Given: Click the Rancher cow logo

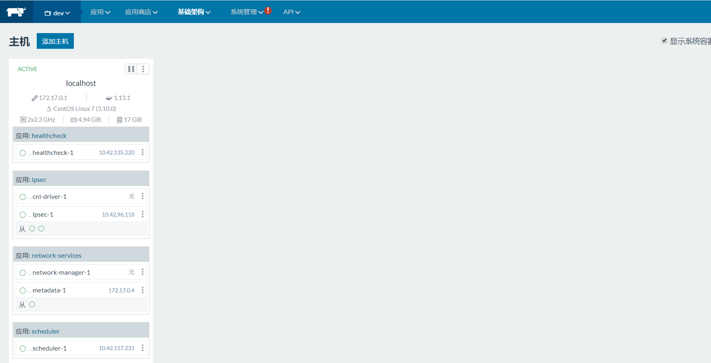Looking at the screenshot, I should [16, 12].
